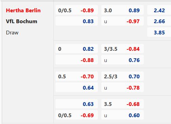Pick under 3/3.5 goals at 0.76
171x124 pixels.
tap(122, 60)
